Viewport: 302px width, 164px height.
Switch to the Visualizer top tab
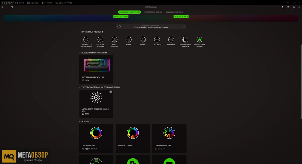(x=33, y=3)
